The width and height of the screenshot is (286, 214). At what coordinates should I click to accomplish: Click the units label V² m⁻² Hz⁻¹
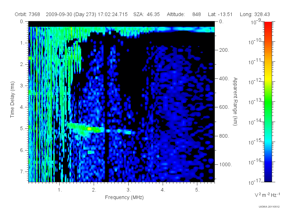point(267,195)
